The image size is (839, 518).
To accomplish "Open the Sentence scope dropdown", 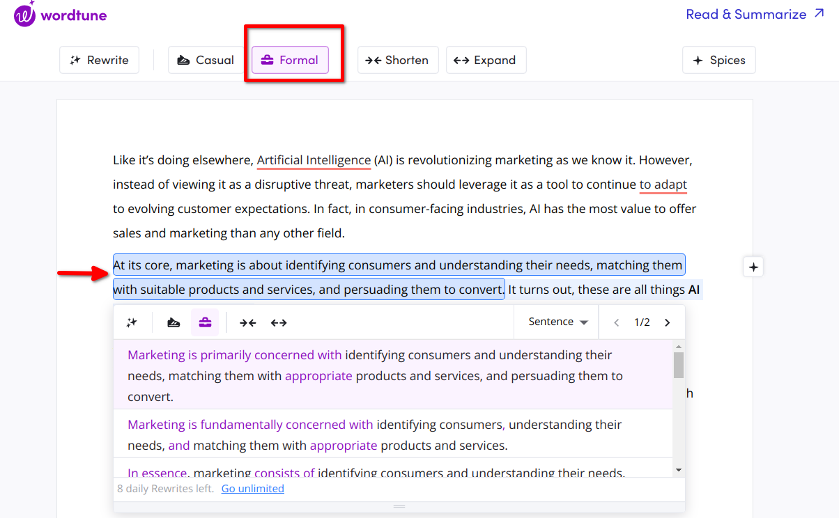I will click(558, 322).
